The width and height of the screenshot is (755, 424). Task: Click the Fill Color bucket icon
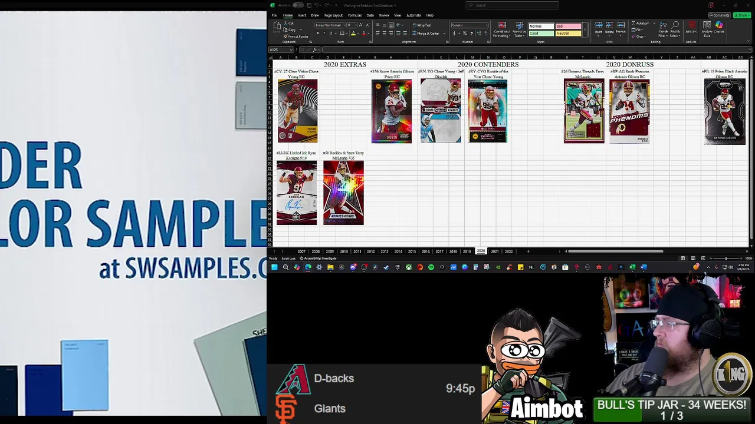(353, 34)
